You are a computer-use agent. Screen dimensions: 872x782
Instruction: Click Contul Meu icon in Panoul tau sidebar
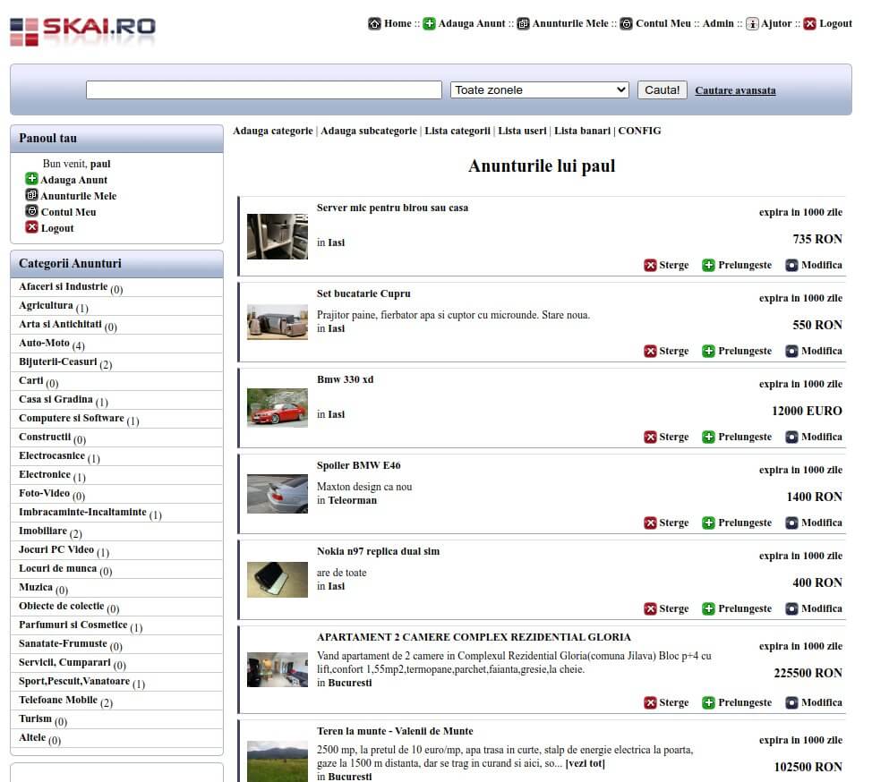point(31,211)
